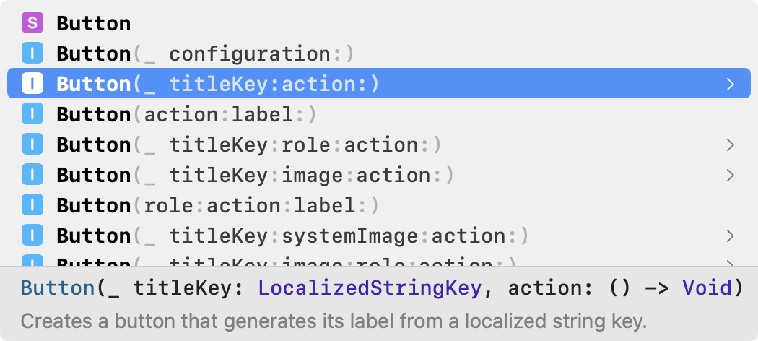Click the LocalizedStringKey type in the signature
Screen dimensions: 758x341
(370, 288)
